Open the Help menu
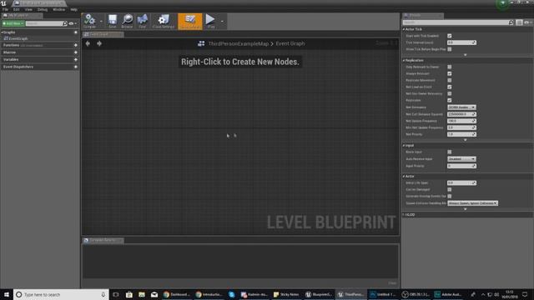The image size is (534, 300). click(73, 9)
